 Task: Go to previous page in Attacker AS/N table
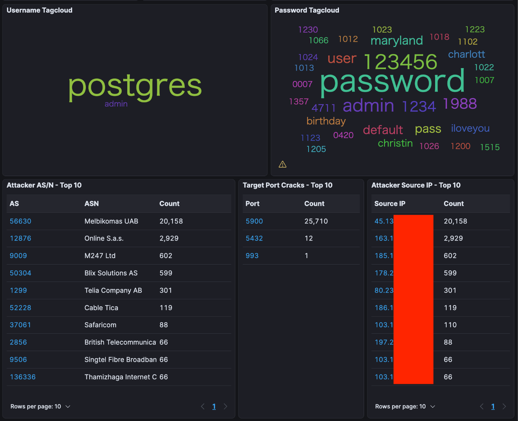pos(202,406)
